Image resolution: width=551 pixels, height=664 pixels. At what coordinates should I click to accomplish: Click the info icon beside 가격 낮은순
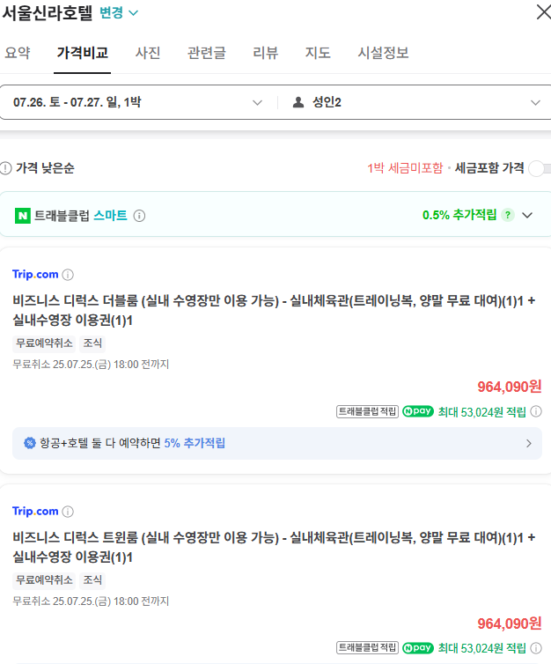pyautogui.click(x=5, y=168)
